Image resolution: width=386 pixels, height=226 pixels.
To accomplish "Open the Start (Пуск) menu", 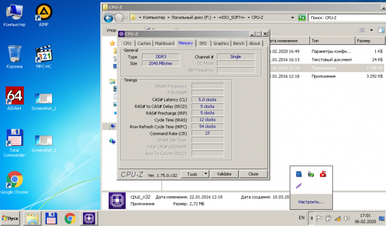I will pos(10,218).
